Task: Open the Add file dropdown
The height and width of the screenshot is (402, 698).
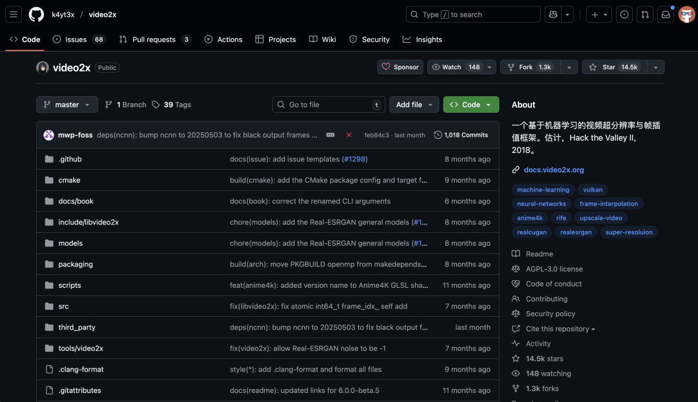Action: click(414, 105)
